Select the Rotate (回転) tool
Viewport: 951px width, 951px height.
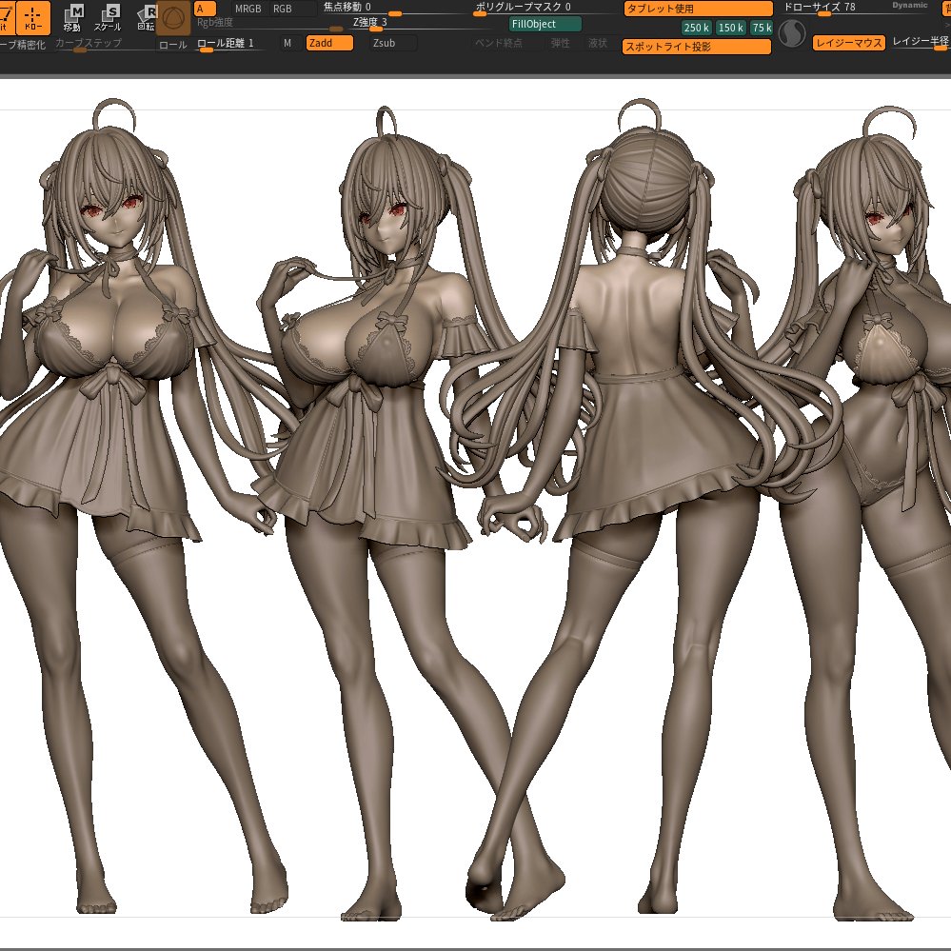(147, 17)
